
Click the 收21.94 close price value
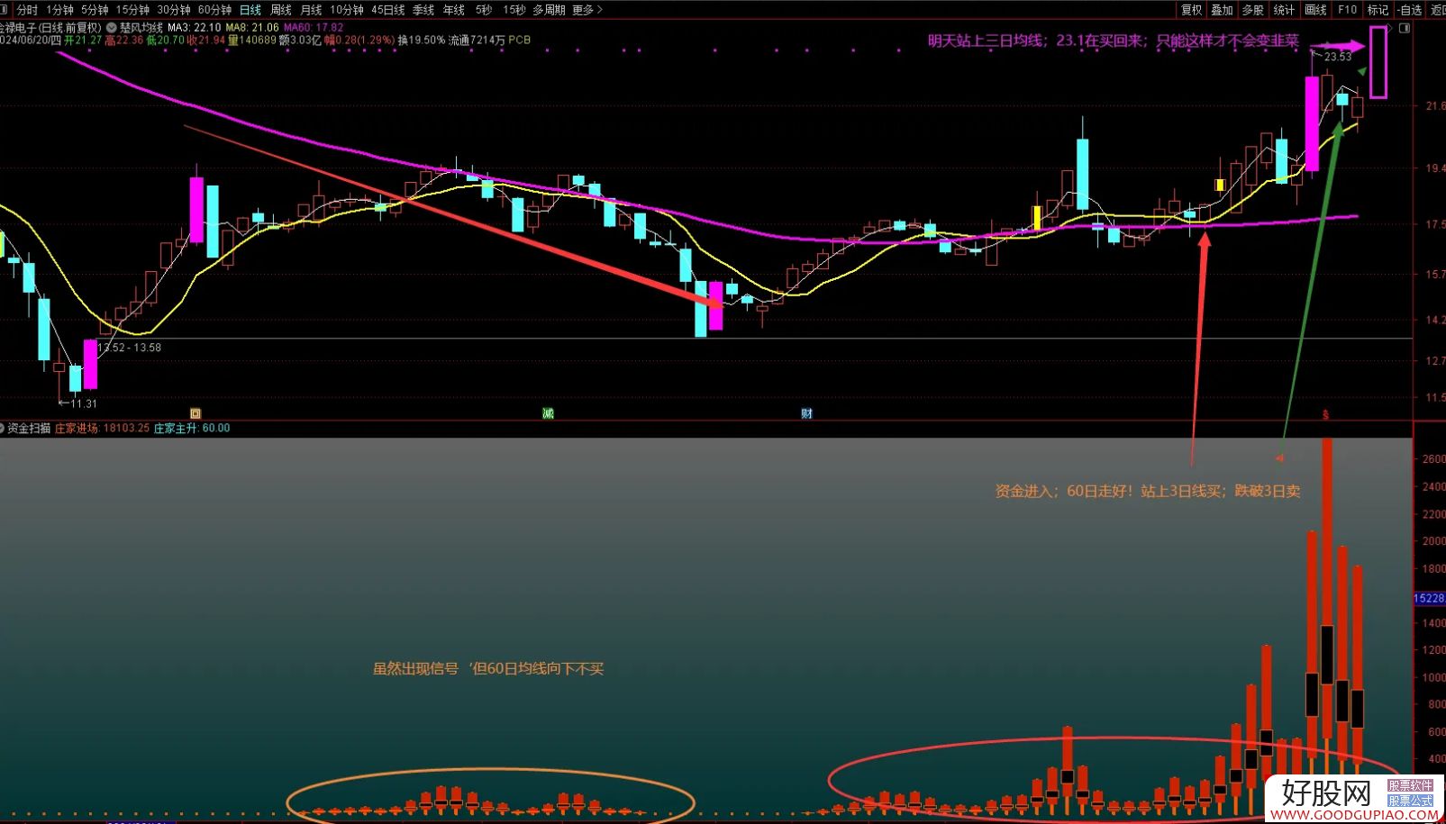205,41
